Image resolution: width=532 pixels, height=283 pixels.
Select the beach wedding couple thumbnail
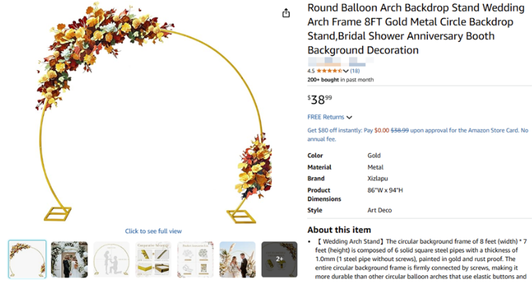pos(238,260)
